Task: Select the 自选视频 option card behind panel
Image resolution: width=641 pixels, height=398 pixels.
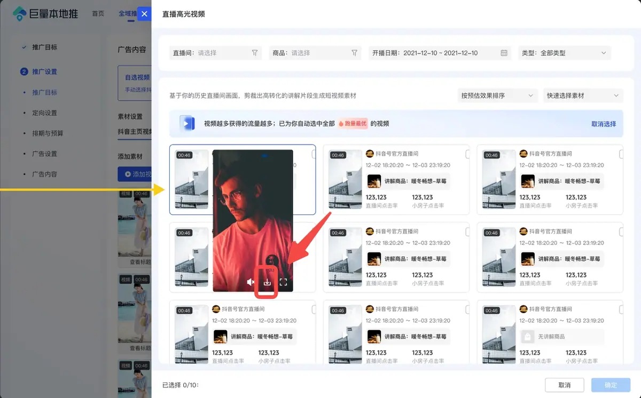Action: [135, 83]
